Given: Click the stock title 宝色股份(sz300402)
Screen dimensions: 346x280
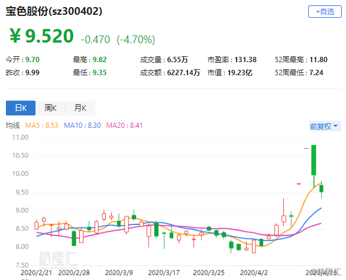Looking at the screenshot, I should coord(54,11).
